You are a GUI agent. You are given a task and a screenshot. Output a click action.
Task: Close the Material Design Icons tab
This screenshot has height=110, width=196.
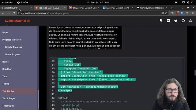click(133, 8)
